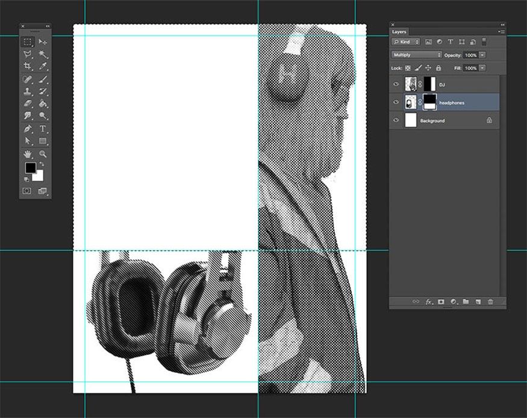This screenshot has height=418, width=527.
Task: Click the Delete layer trash icon
Action: (490, 301)
